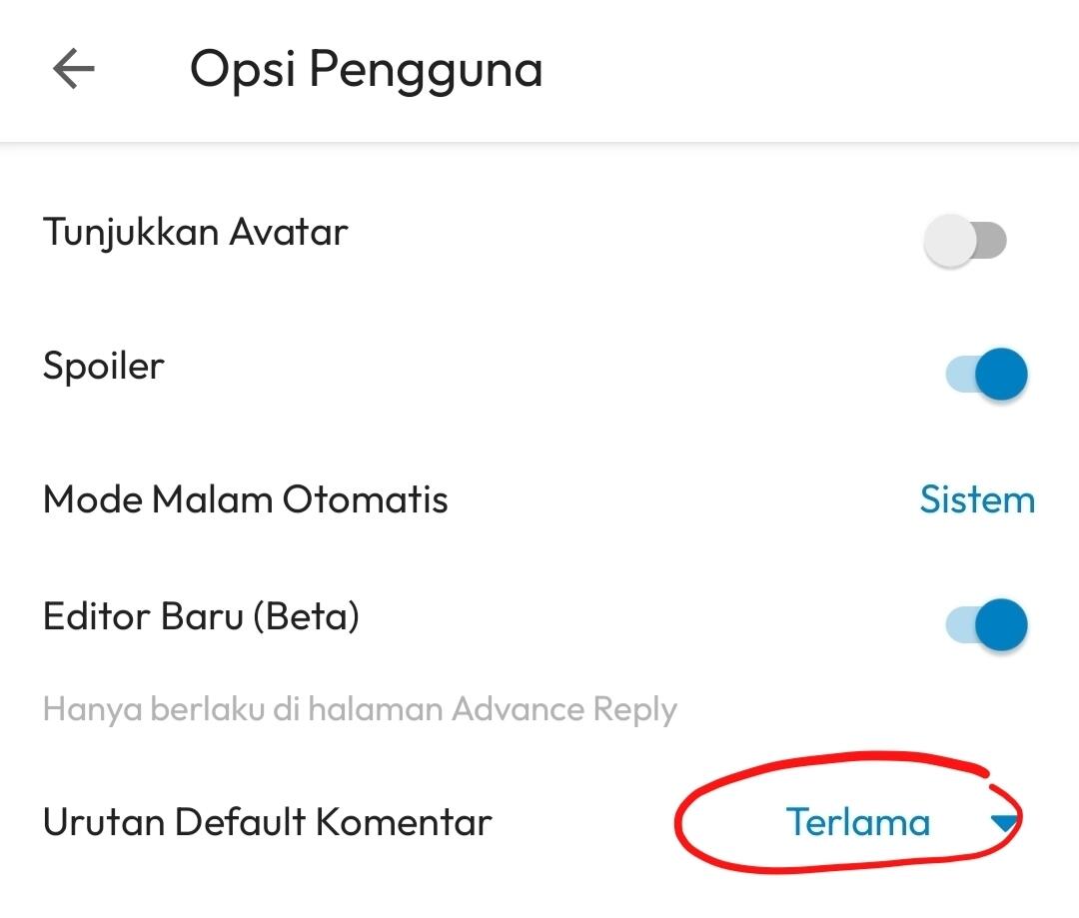Select the Spoiler row

tap(103, 366)
